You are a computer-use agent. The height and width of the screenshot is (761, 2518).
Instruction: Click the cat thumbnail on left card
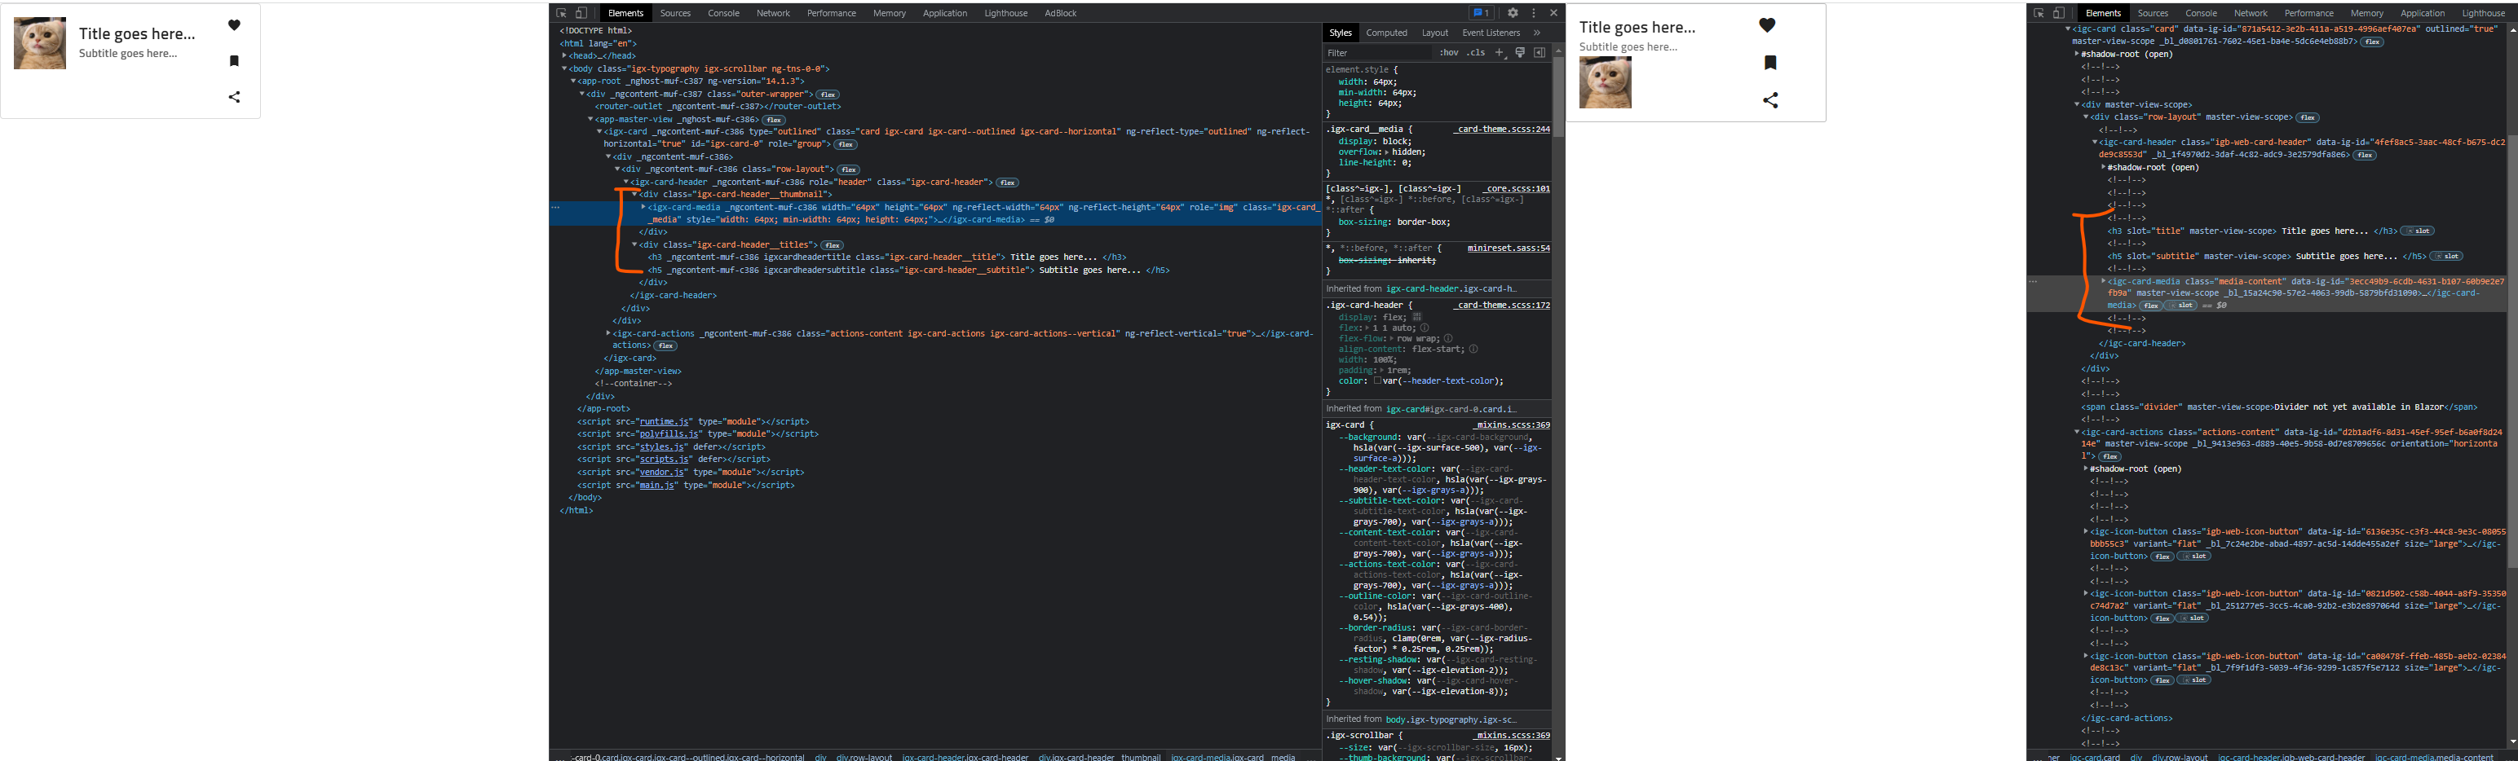(x=40, y=43)
